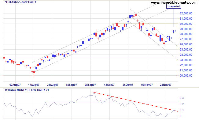Viewport: 199px width, 121px height.
Task: Click the 23,000.00 price axis label
Action: coord(186,60)
